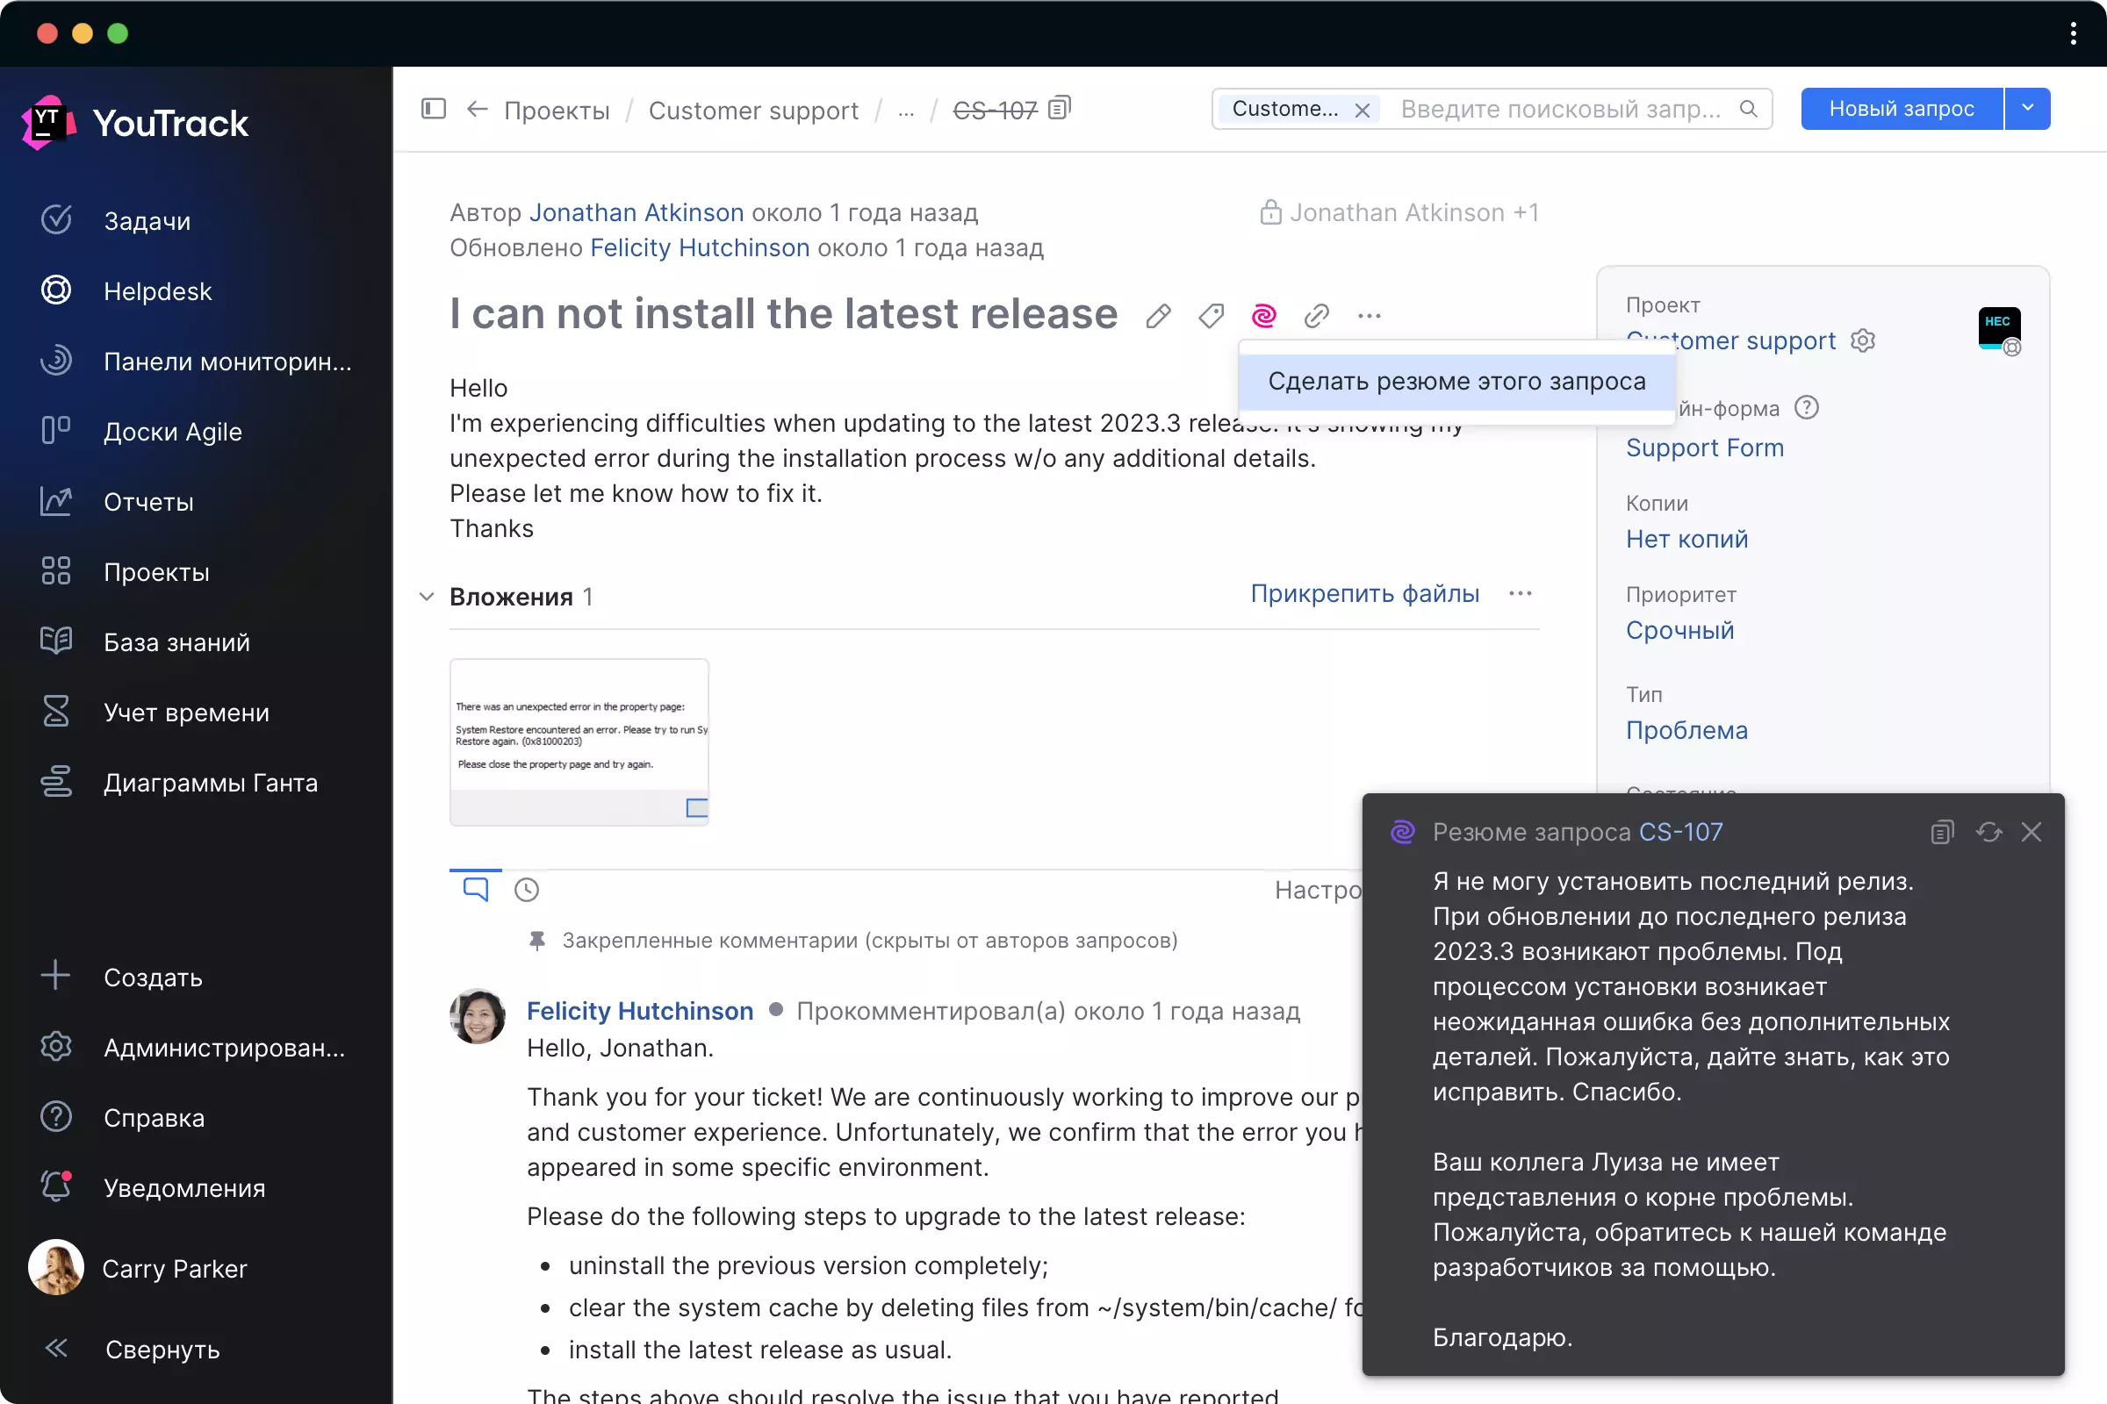Open the Срочный priority field
Screen dimensions: 2107x1404
tap(1679, 630)
